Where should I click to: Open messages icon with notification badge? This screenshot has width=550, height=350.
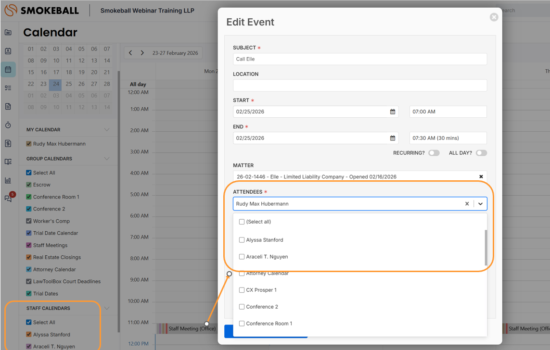point(8,199)
